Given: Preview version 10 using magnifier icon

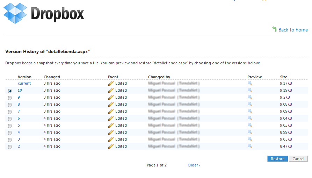Looking at the screenshot, I should point(250,90).
